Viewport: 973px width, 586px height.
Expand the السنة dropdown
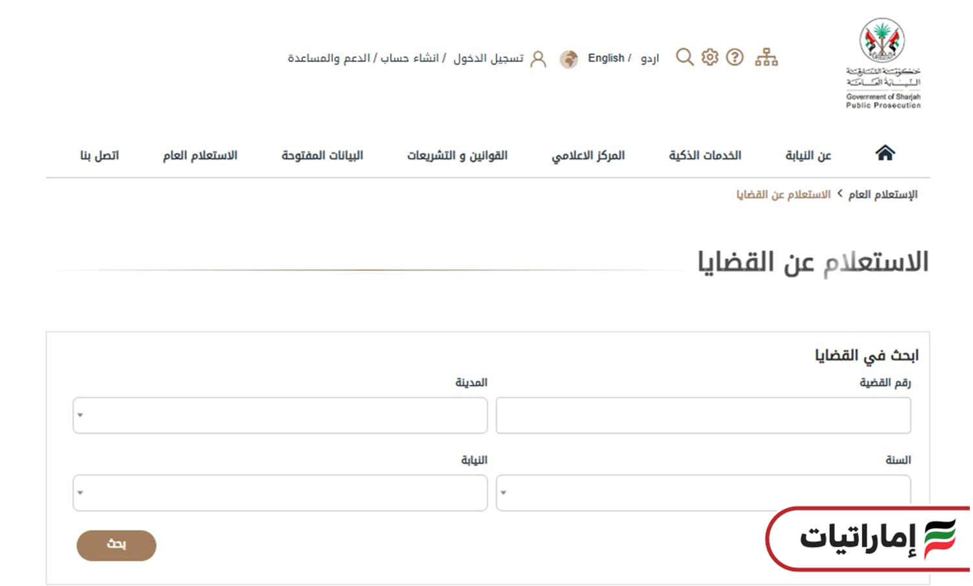[704, 493]
